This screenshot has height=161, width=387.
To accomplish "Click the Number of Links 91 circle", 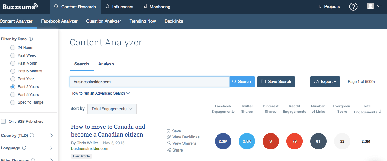I will click(x=318, y=141).
